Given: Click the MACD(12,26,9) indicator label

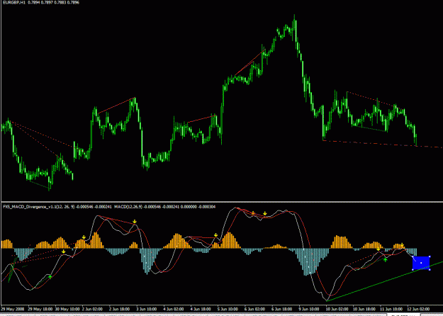Looking at the screenshot, I should pyautogui.click(x=128, y=207).
